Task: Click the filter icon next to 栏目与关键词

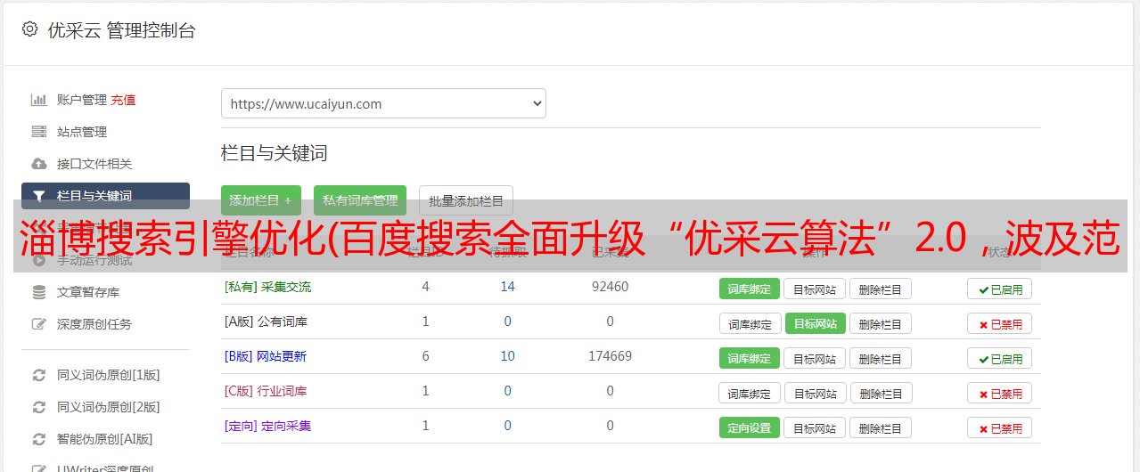Action: tap(39, 196)
